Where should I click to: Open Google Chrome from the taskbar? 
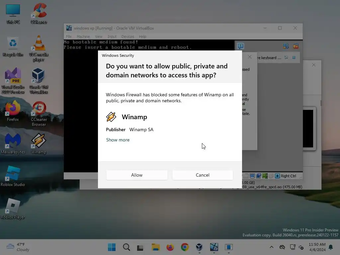[x=185, y=247]
